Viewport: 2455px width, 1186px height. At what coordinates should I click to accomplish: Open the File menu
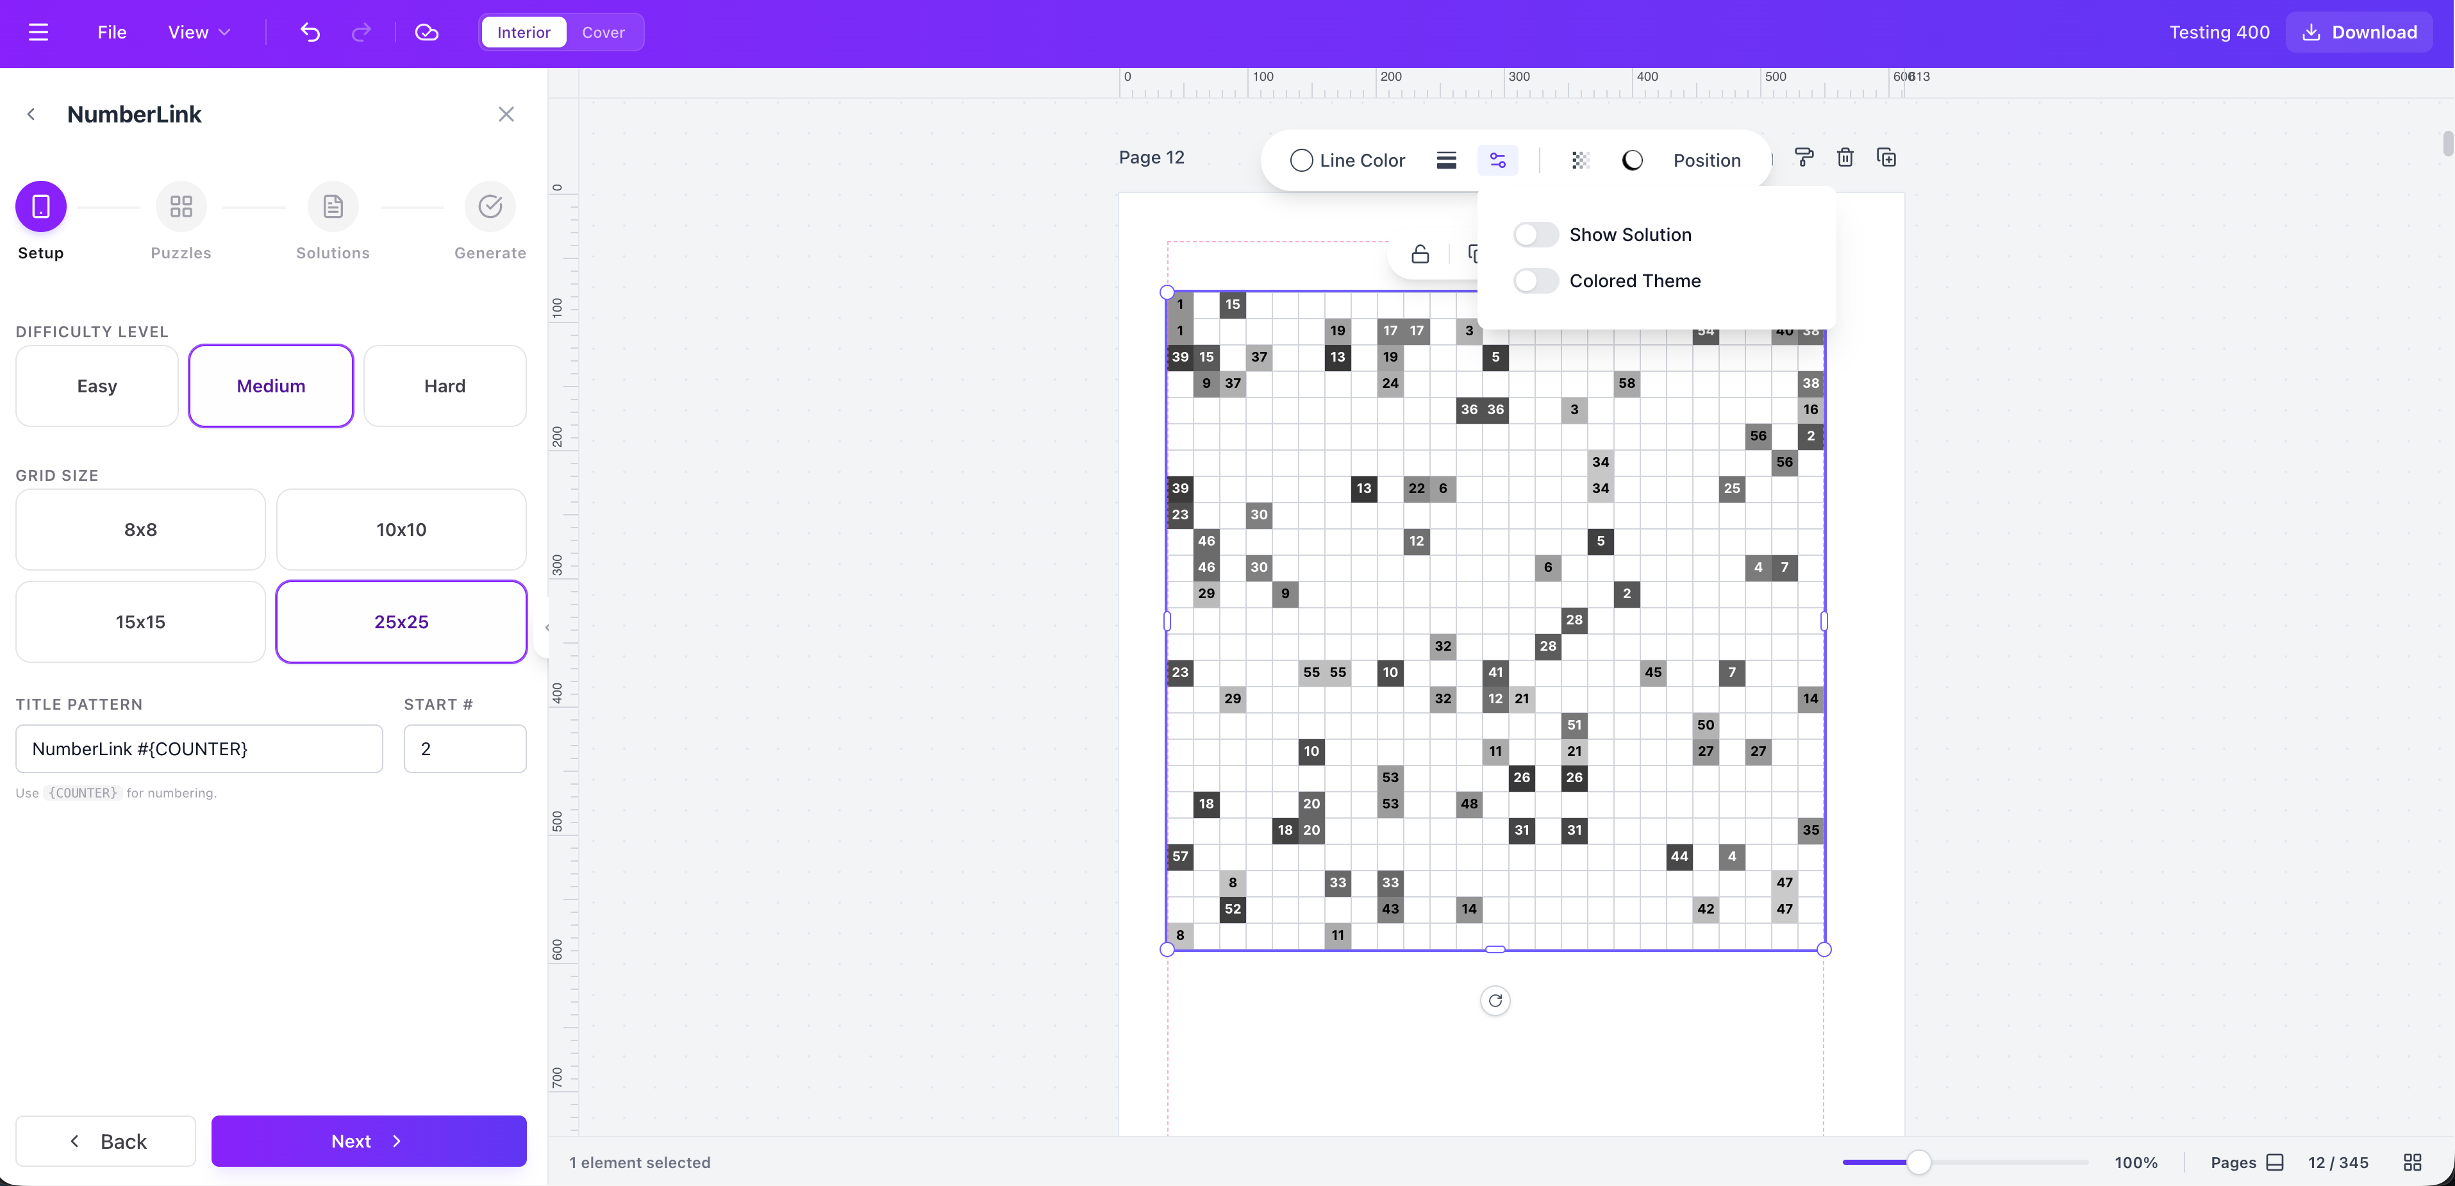tap(112, 31)
